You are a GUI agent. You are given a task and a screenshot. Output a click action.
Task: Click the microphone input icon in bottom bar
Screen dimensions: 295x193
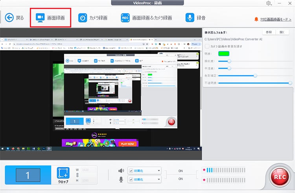121,179
